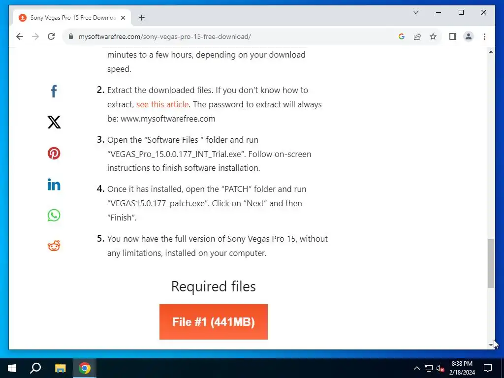This screenshot has height=378, width=504.
Task: Click the muted volume tray icon
Action: (440, 368)
